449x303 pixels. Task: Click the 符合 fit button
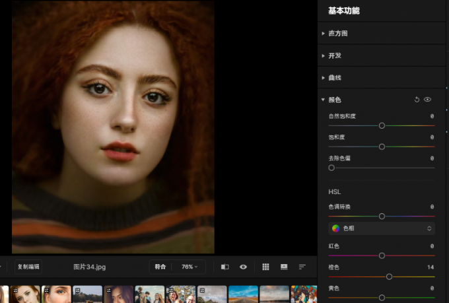160,267
